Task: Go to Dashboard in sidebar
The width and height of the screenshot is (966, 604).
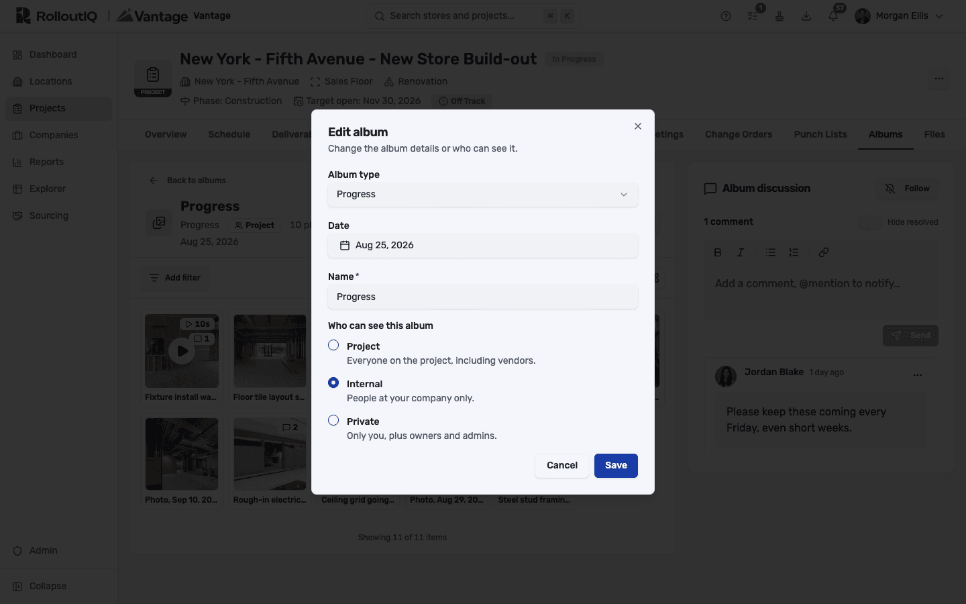Action: click(59, 55)
